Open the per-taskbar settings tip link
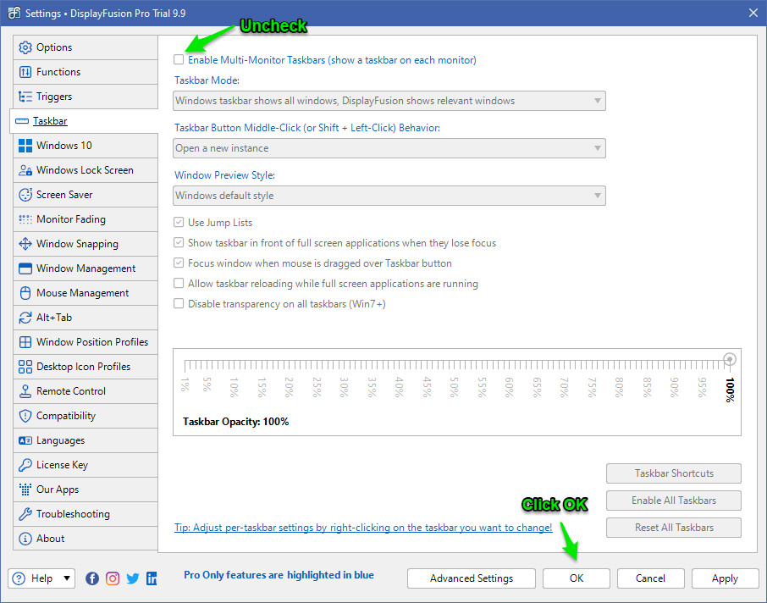Viewport: 767px width, 603px height. pyautogui.click(x=363, y=528)
